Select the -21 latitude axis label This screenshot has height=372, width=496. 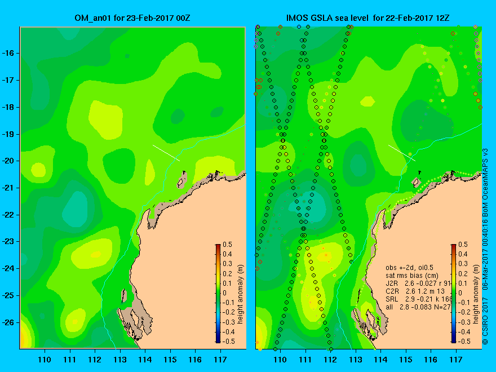click(7, 188)
